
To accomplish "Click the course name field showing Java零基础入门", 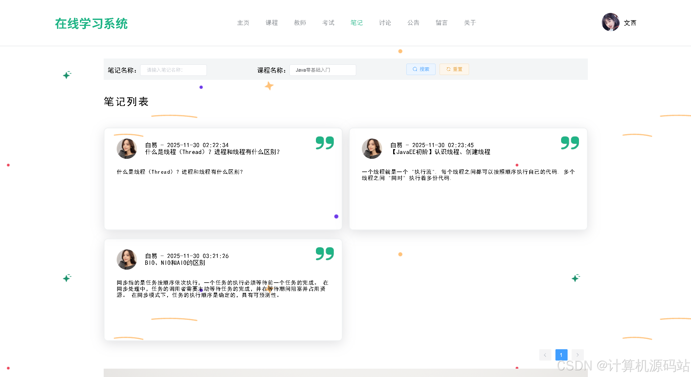I will (322, 70).
